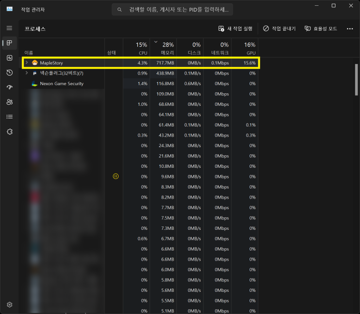Image resolution: width=360 pixels, height=314 pixels.
Task: Click the 9.6MB memory value
Action: pos(168,176)
